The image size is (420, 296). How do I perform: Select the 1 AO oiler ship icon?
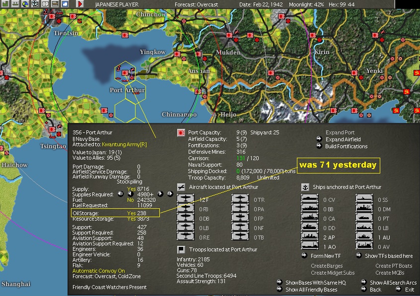click(x=310, y=246)
